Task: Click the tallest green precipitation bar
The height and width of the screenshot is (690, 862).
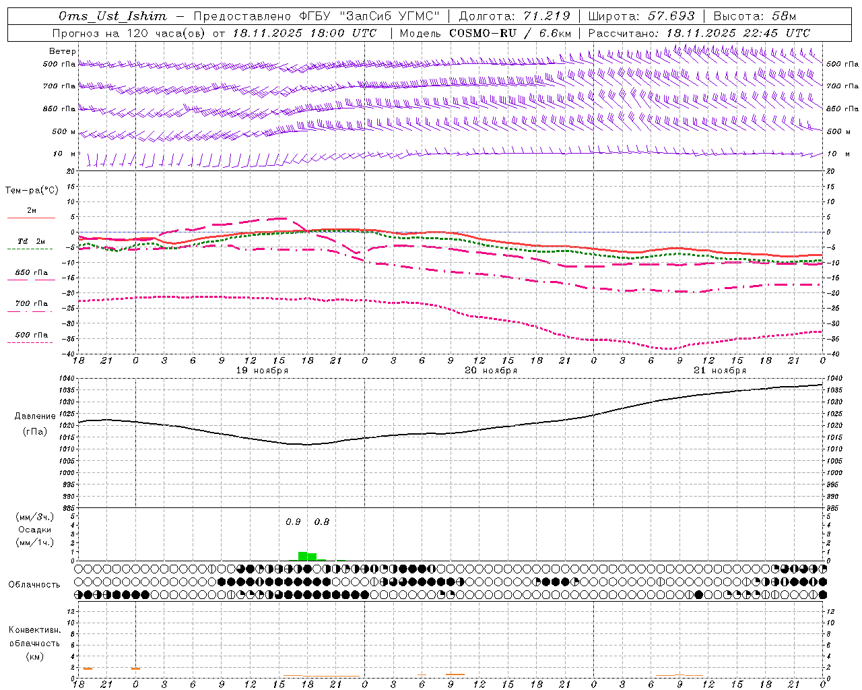Action: click(302, 556)
